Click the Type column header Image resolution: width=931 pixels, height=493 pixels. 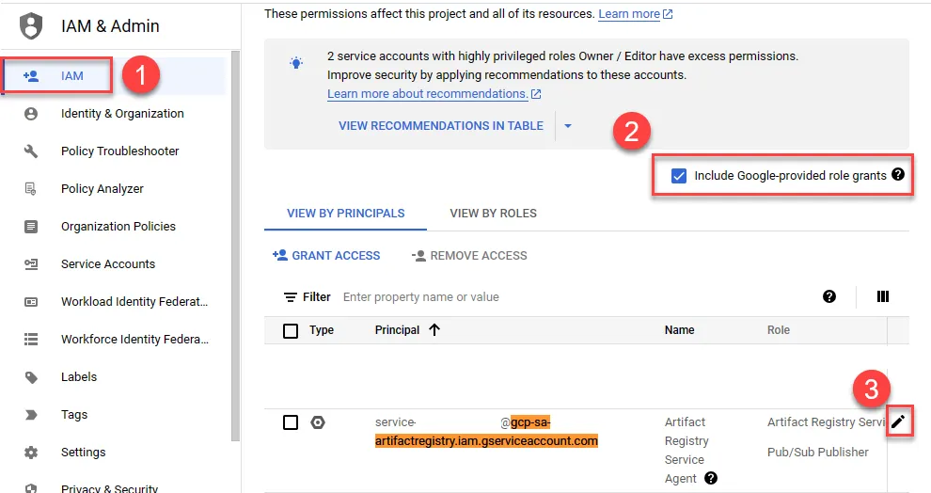[322, 329]
